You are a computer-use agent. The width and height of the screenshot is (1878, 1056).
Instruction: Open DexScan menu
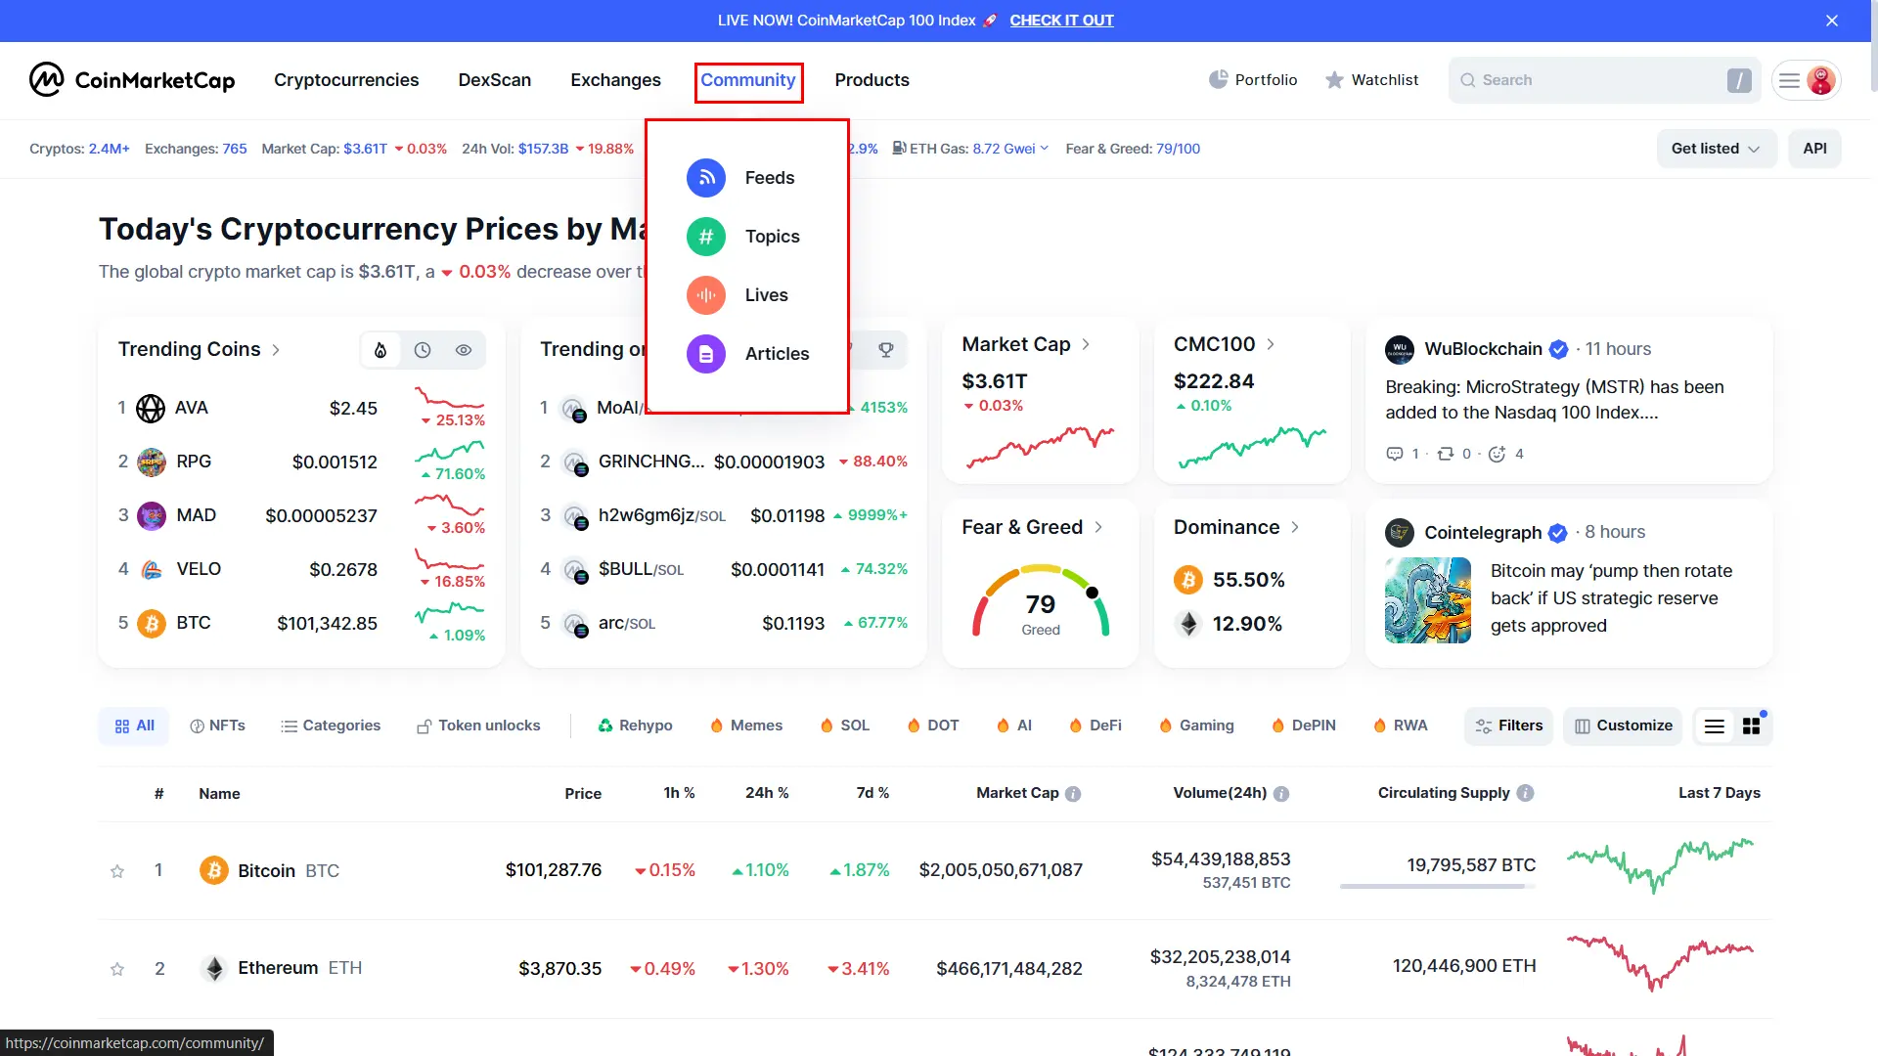[495, 80]
